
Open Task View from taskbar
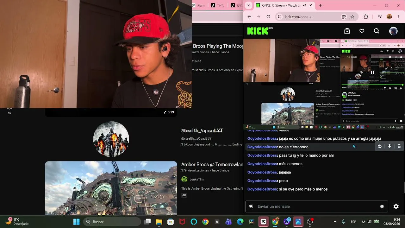pos(147,222)
